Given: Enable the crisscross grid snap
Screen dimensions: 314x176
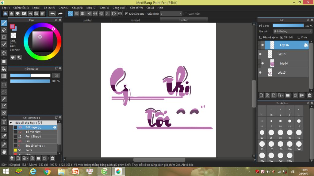Looking at the screenshot, I should point(83,13).
